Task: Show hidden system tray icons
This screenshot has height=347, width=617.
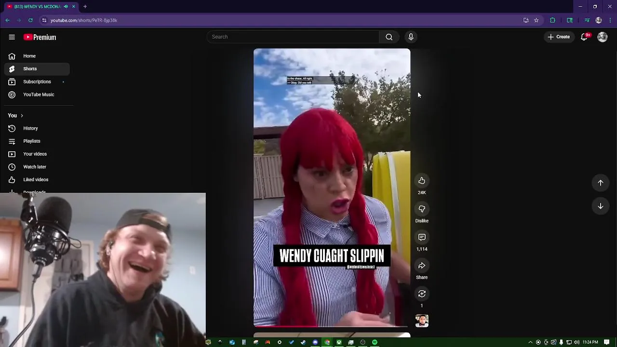Action: [x=531, y=342]
